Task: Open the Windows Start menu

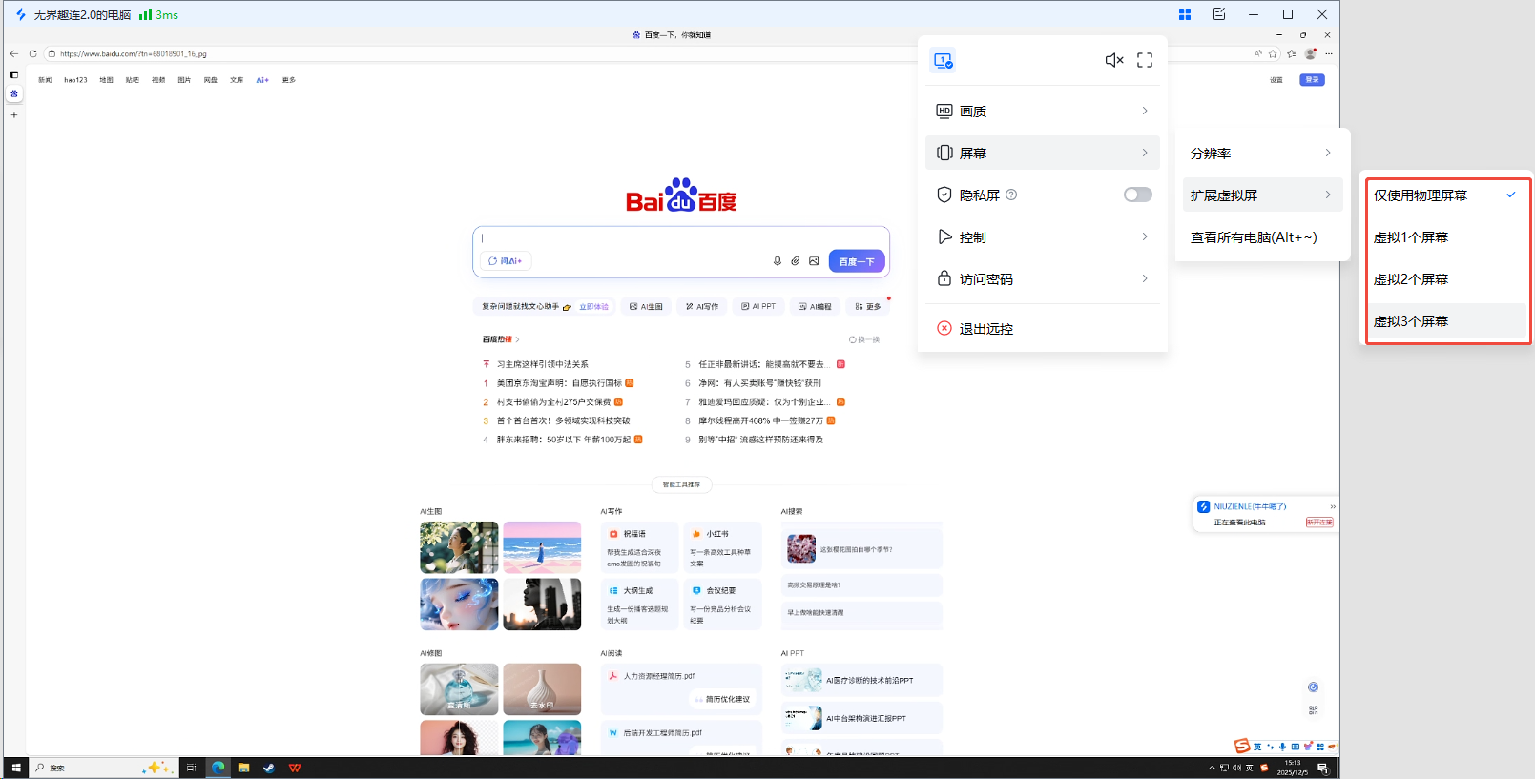Action: [x=15, y=768]
